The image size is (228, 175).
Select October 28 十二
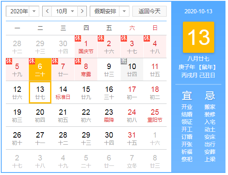[63, 138]
